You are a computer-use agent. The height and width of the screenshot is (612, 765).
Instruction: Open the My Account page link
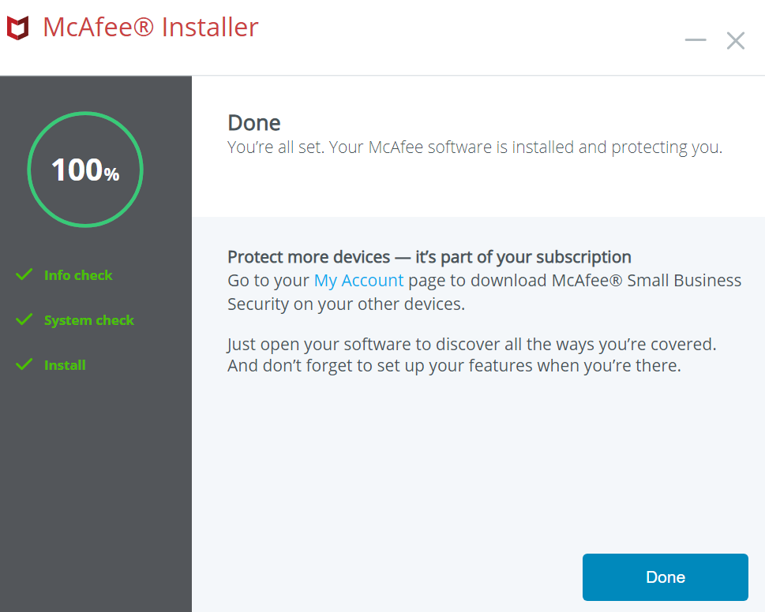click(x=358, y=280)
